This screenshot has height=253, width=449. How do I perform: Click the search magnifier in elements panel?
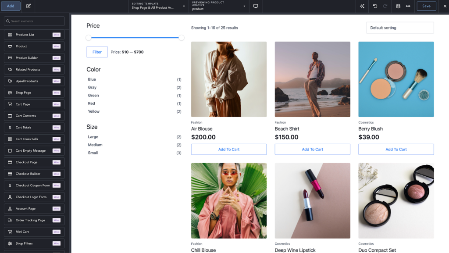(8, 21)
